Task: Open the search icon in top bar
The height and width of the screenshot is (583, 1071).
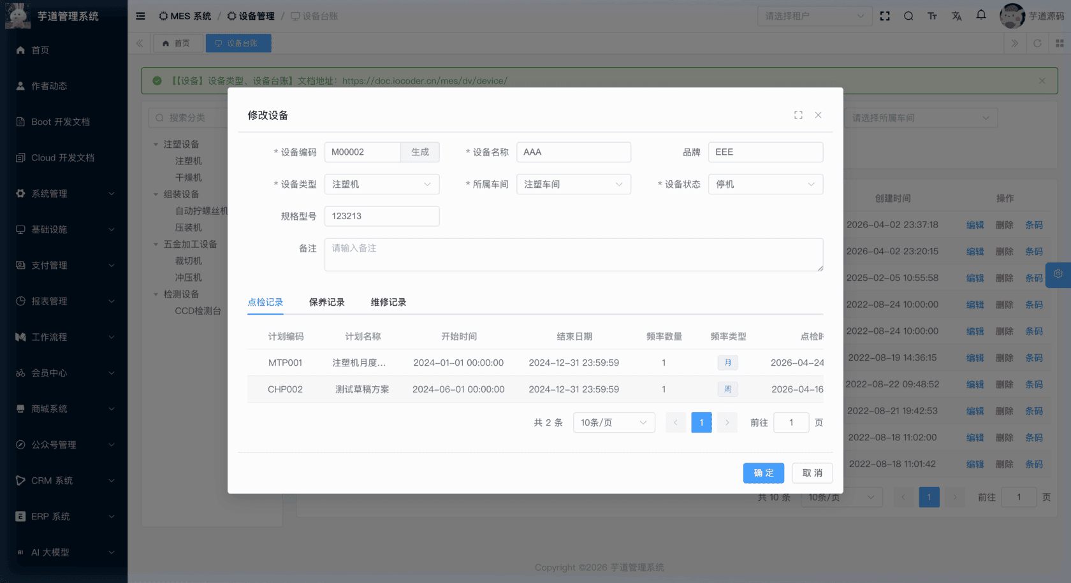Action: coord(908,15)
